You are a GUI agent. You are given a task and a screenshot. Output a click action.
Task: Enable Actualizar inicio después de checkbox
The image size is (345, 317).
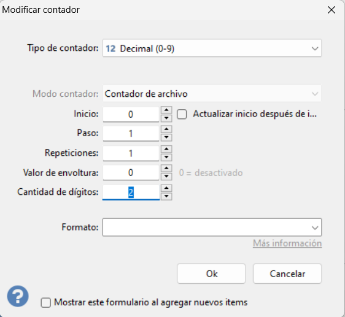pos(182,114)
